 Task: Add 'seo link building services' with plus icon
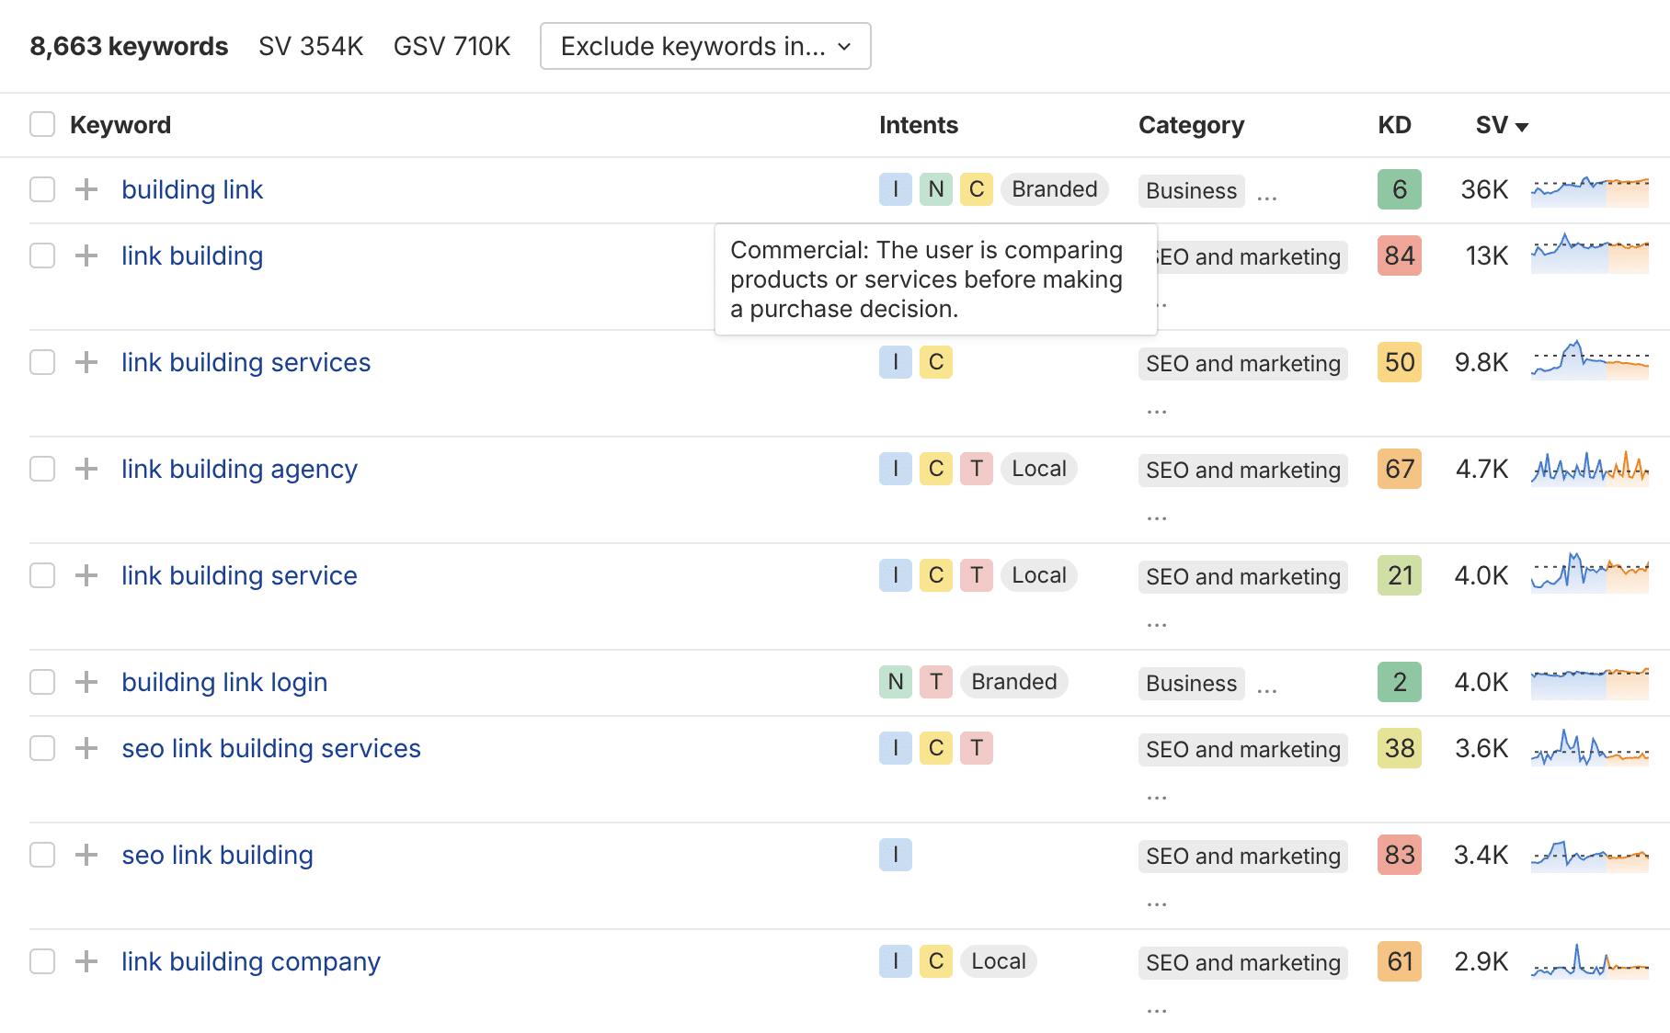(x=86, y=748)
